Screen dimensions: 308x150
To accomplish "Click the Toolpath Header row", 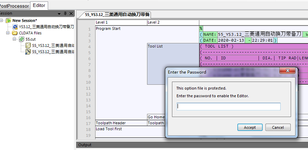I will point(111,123).
